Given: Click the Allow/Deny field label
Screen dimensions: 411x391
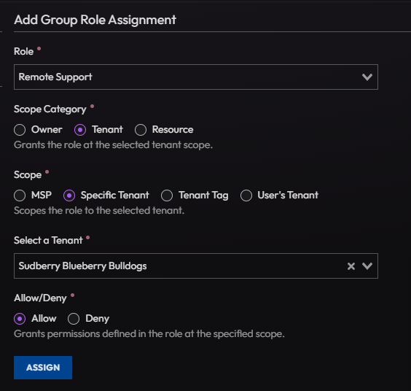Looking at the screenshot, I should (40, 298).
